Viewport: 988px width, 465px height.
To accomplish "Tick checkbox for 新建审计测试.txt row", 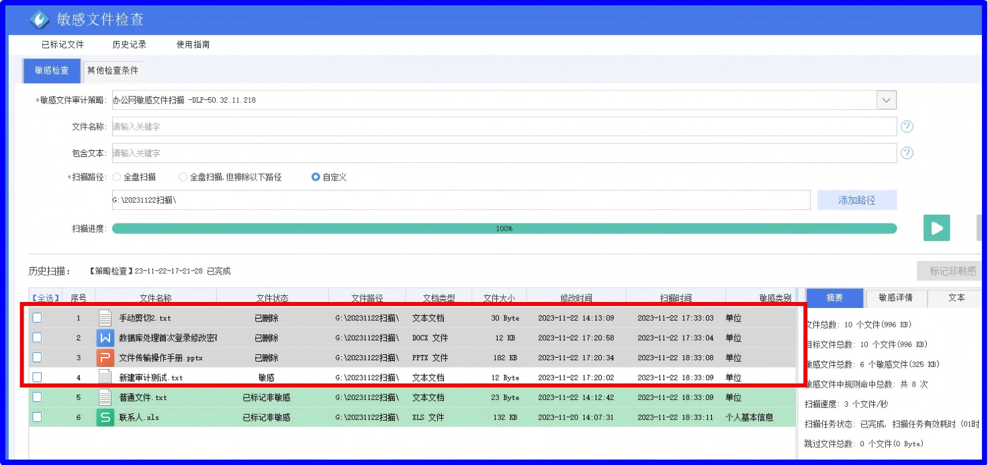I will (38, 377).
